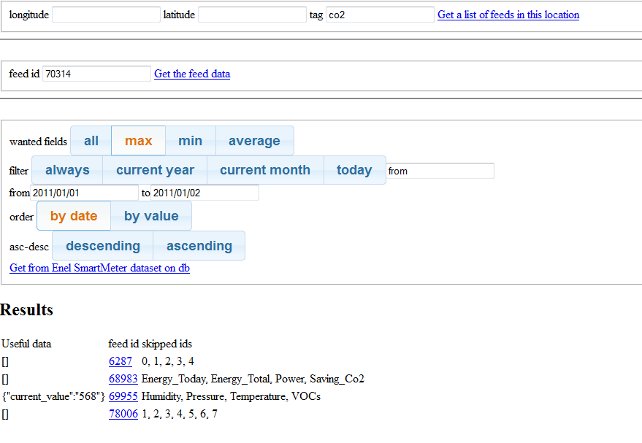
Task: Click 'Get a list of feeds in this location'
Action: 508,15
